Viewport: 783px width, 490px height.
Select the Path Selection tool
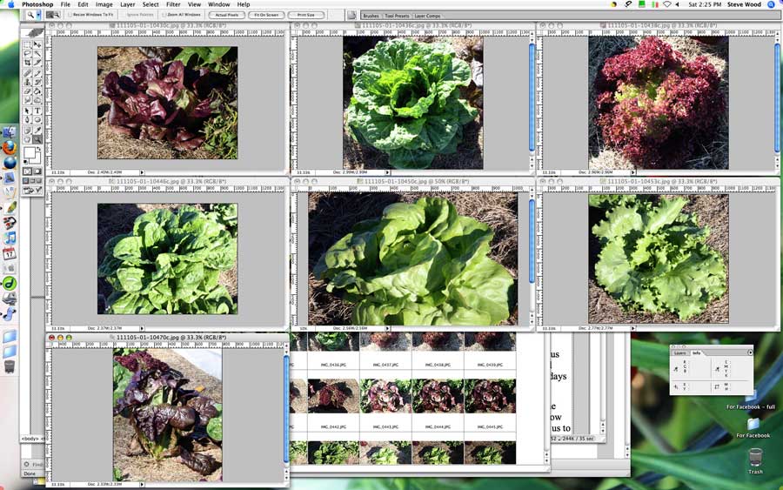pos(28,111)
